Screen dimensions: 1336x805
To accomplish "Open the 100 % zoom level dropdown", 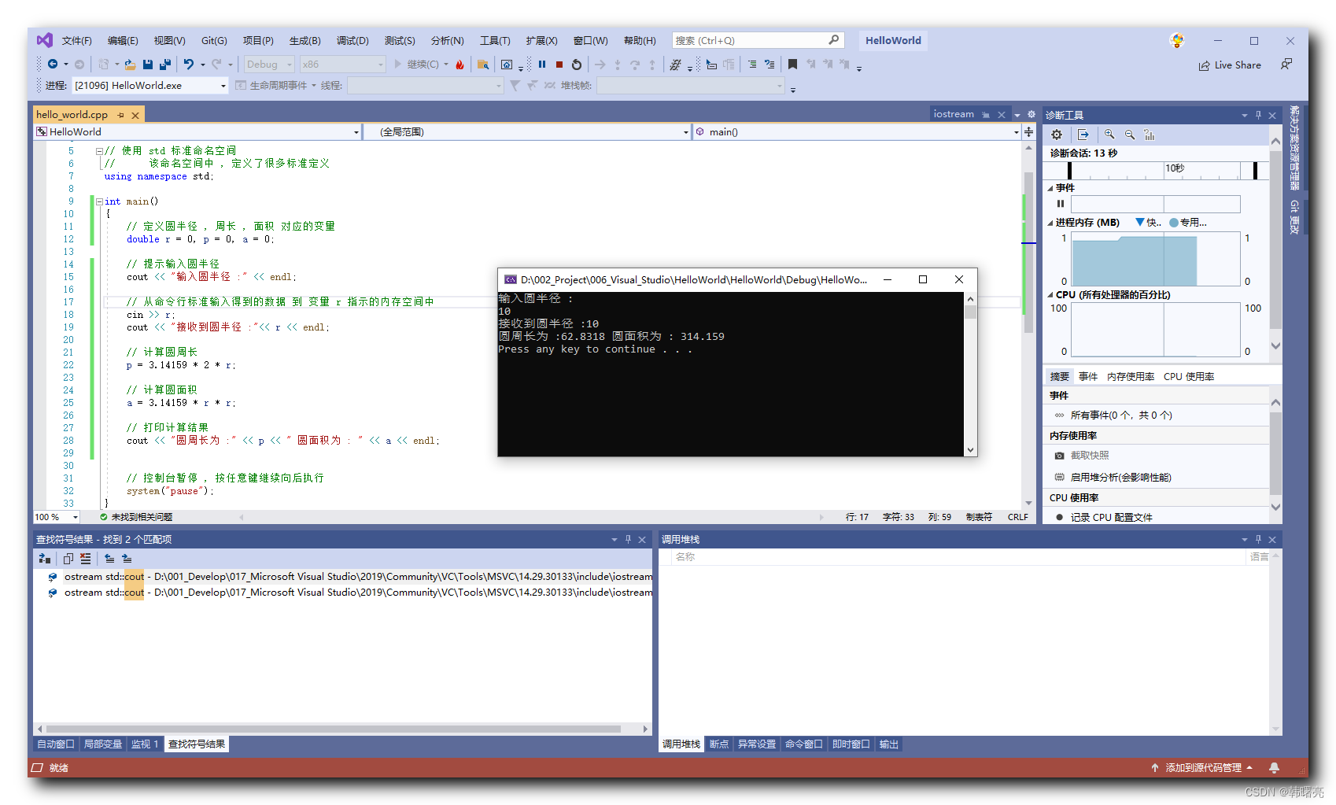I will pyautogui.click(x=57, y=517).
